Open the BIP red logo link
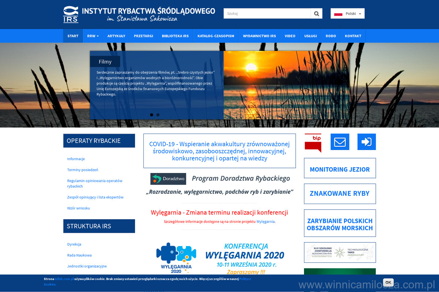This screenshot has height=292, width=439. 313,142
